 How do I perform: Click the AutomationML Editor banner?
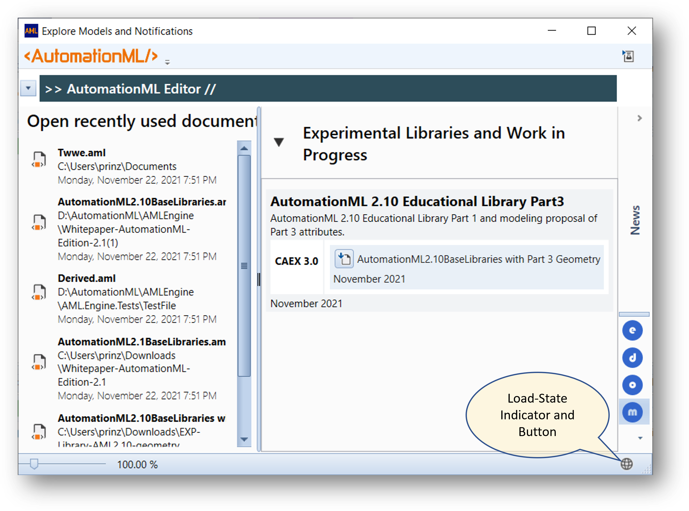point(328,88)
